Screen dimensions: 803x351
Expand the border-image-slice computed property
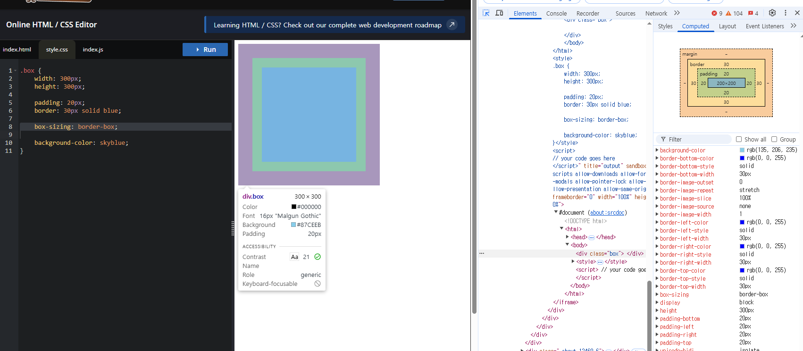point(657,198)
